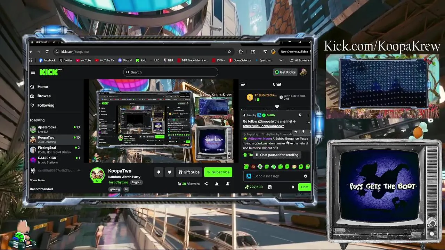Share the stream with the share icon

click(x=206, y=184)
